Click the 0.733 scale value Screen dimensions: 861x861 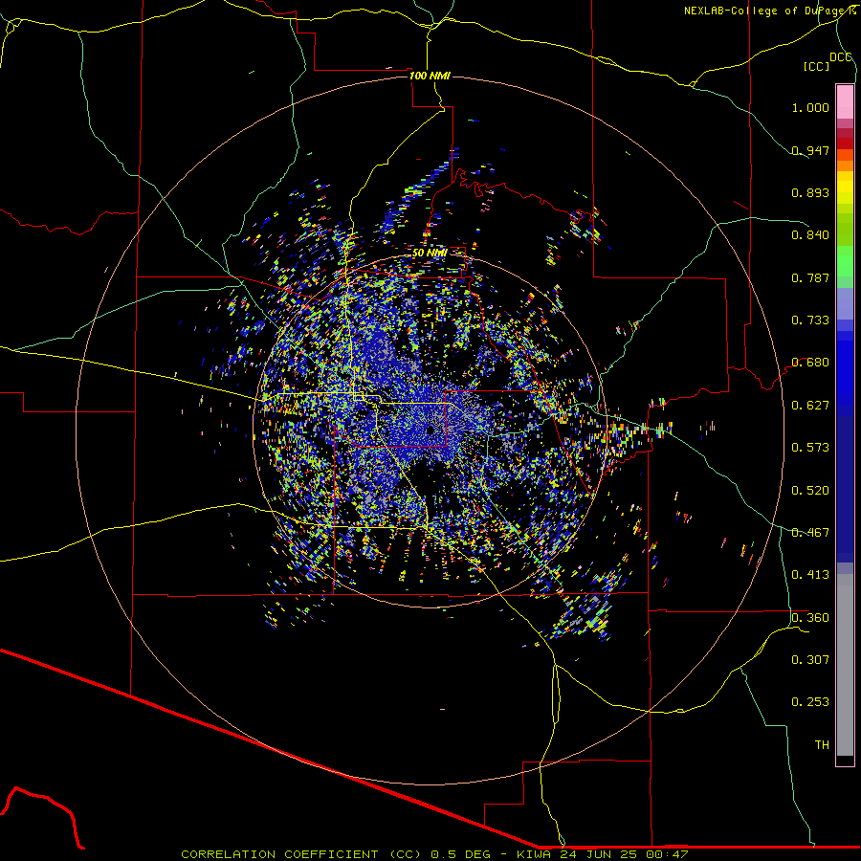tap(810, 320)
